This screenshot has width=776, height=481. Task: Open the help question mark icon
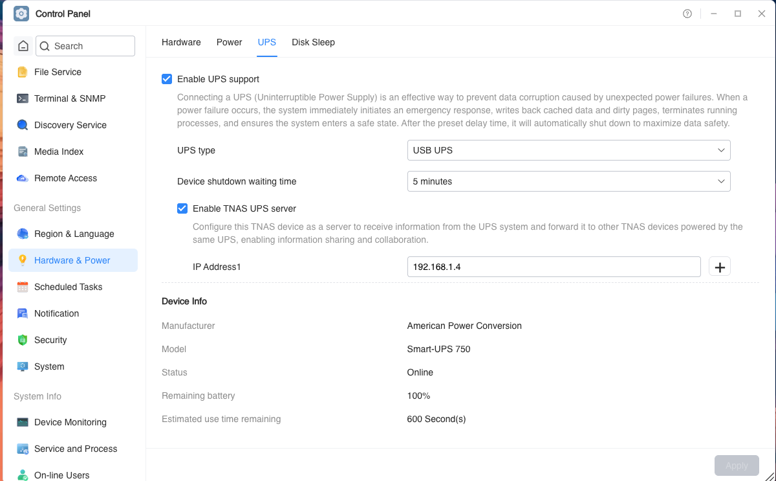point(687,14)
